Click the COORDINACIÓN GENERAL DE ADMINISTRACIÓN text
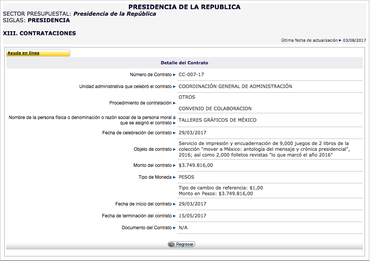The width and height of the screenshot is (370, 261). (x=235, y=86)
